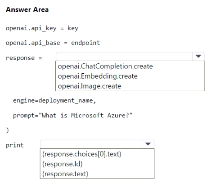Click the "response =" label
Image resolution: width=207 pixels, height=183 pixels.
point(24,58)
